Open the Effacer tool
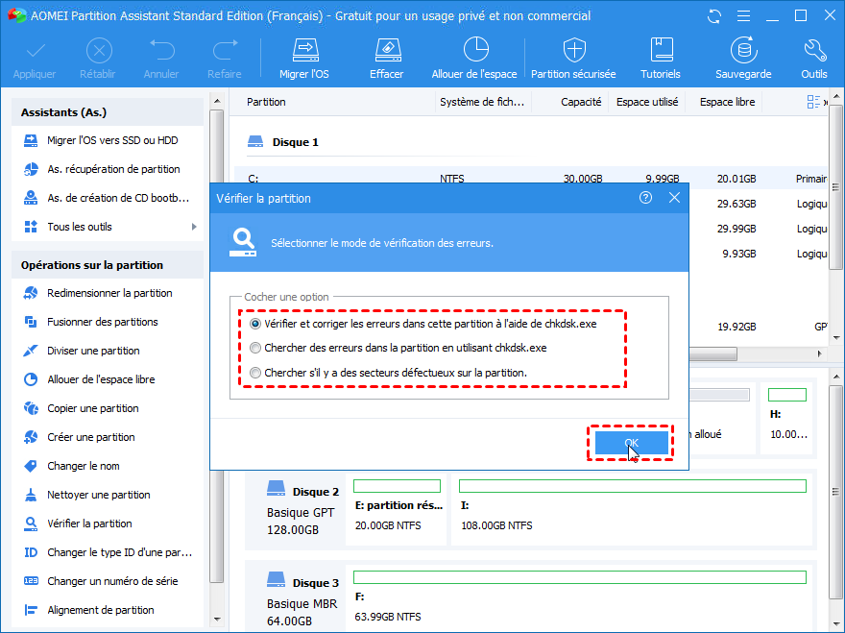The width and height of the screenshot is (845, 633). pos(386,59)
